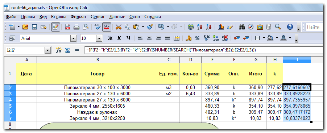Open a file with the Open folder icon
The height and width of the screenshot is (133, 327).
(25, 27)
